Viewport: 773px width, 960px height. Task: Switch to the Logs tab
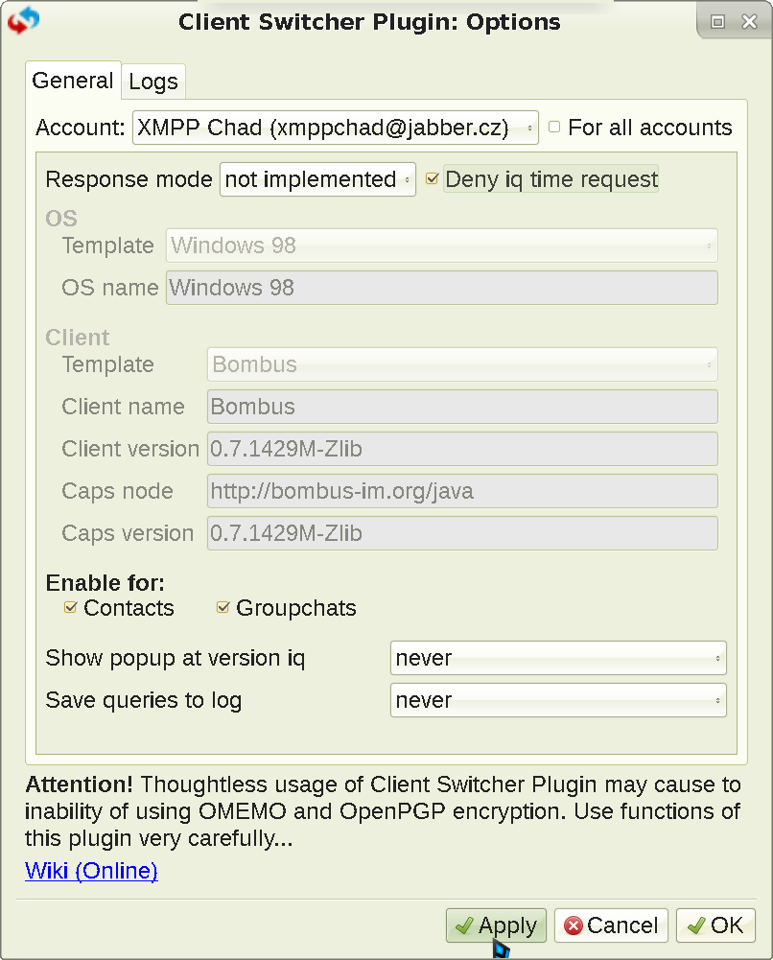tap(152, 82)
